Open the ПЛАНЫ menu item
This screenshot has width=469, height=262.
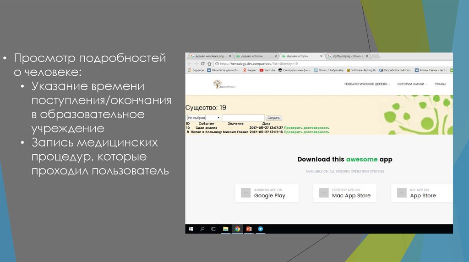tap(440, 84)
